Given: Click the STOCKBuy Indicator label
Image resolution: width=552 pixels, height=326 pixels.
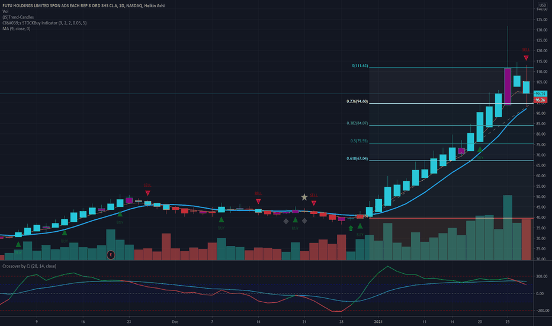Looking at the screenshot, I should tap(44, 23).
